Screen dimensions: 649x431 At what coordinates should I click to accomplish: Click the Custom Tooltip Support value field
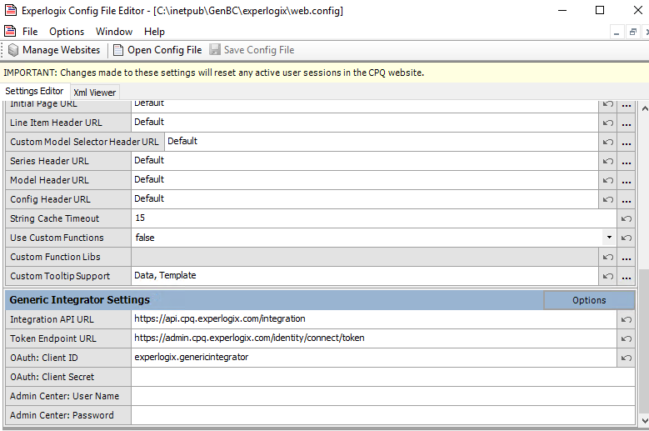click(x=365, y=276)
